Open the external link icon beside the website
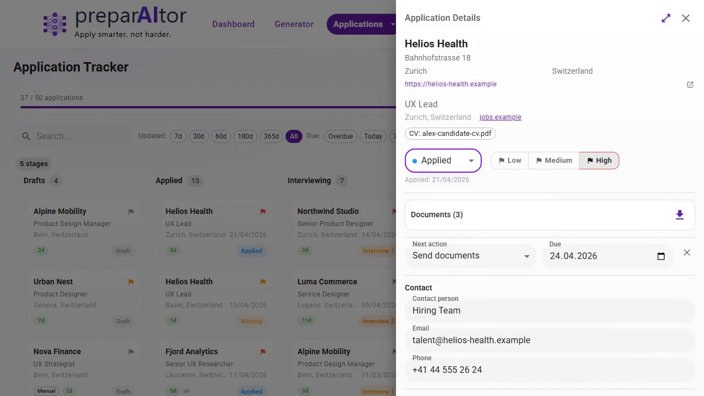 pos(690,84)
